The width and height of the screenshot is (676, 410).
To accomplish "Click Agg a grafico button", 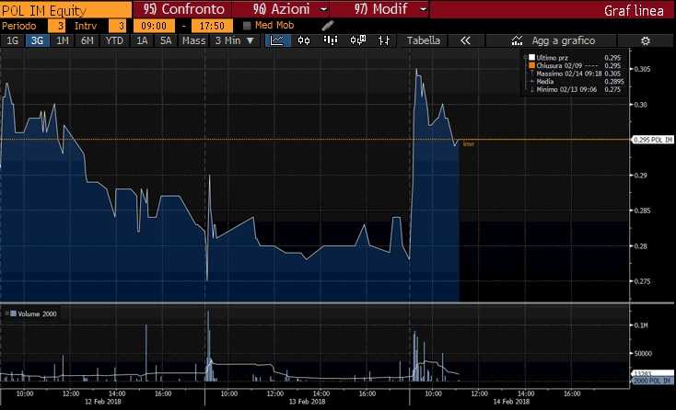I will pyautogui.click(x=554, y=41).
